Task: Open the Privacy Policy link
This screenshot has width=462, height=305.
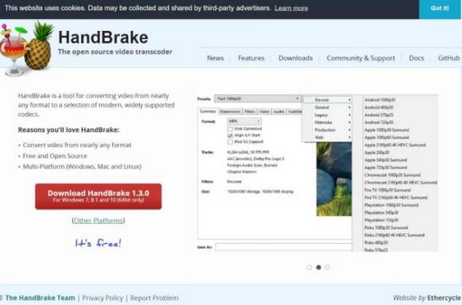Action: [102, 298]
